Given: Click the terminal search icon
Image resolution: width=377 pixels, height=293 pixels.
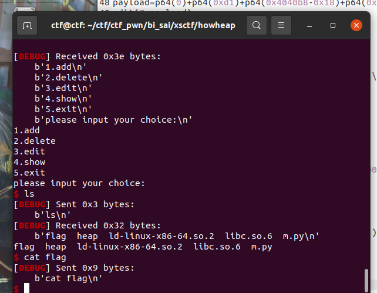Looking at the screenshot, I should click(257, 25).
